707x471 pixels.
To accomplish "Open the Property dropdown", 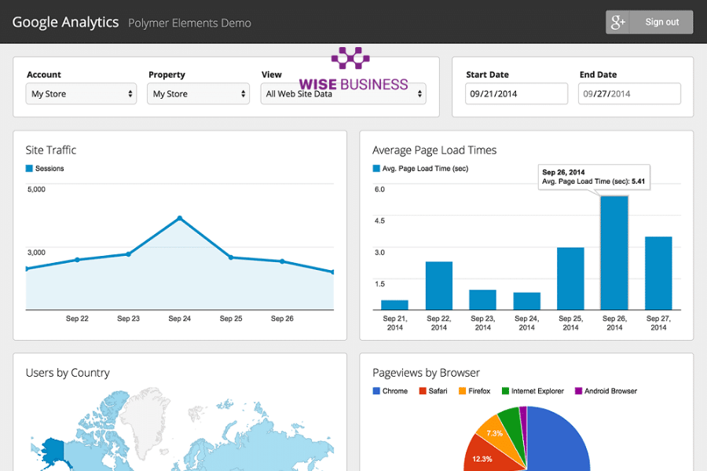I will tap(199, 93).
